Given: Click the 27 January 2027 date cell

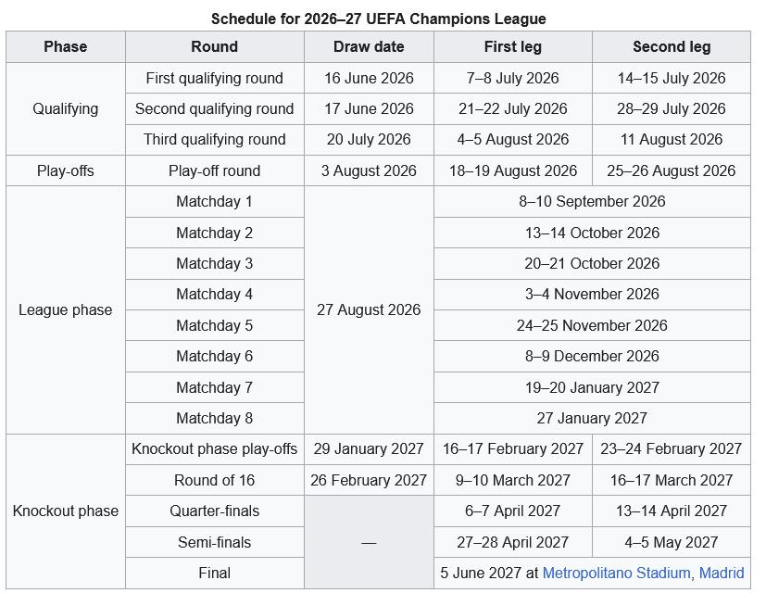Looking at the screenshot, I should pyautogui.click(x=592, y=419).
